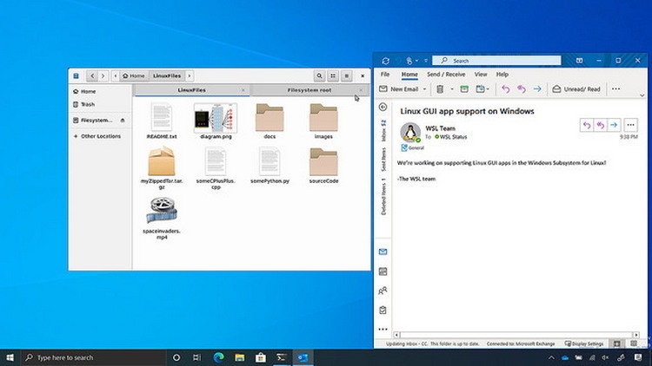This screenshot has width=652, height=366.
Task: Open the View tab in Outlook
Action: [480, 75]
